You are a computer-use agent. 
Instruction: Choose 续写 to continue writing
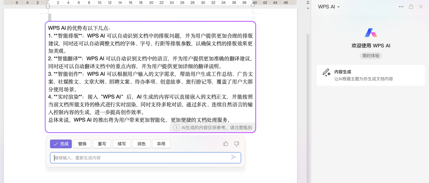click(x=122, y=144)
